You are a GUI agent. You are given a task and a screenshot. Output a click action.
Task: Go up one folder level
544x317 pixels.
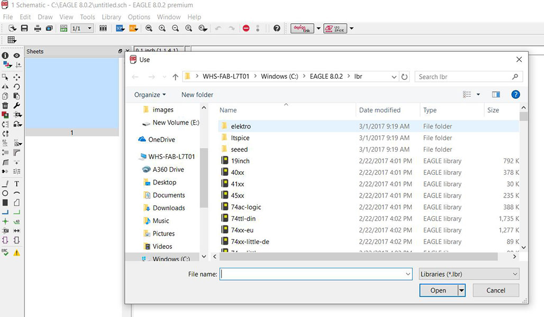pos(175,77)
